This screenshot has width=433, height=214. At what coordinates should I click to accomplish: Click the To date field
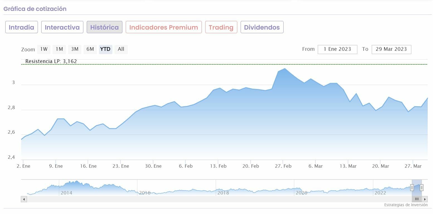[391, 49]
